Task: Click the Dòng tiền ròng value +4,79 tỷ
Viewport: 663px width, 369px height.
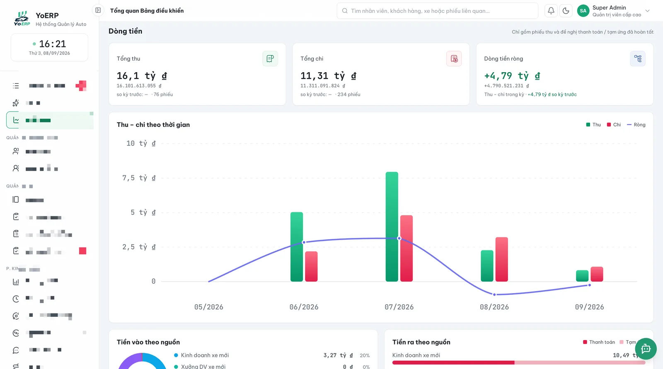Action: 512,76
